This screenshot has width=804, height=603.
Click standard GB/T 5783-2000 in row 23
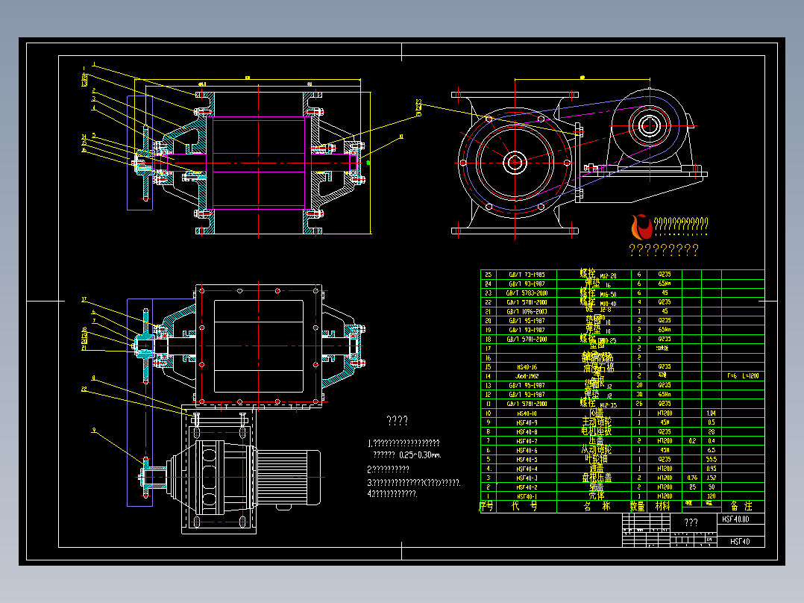pos(527,293)
